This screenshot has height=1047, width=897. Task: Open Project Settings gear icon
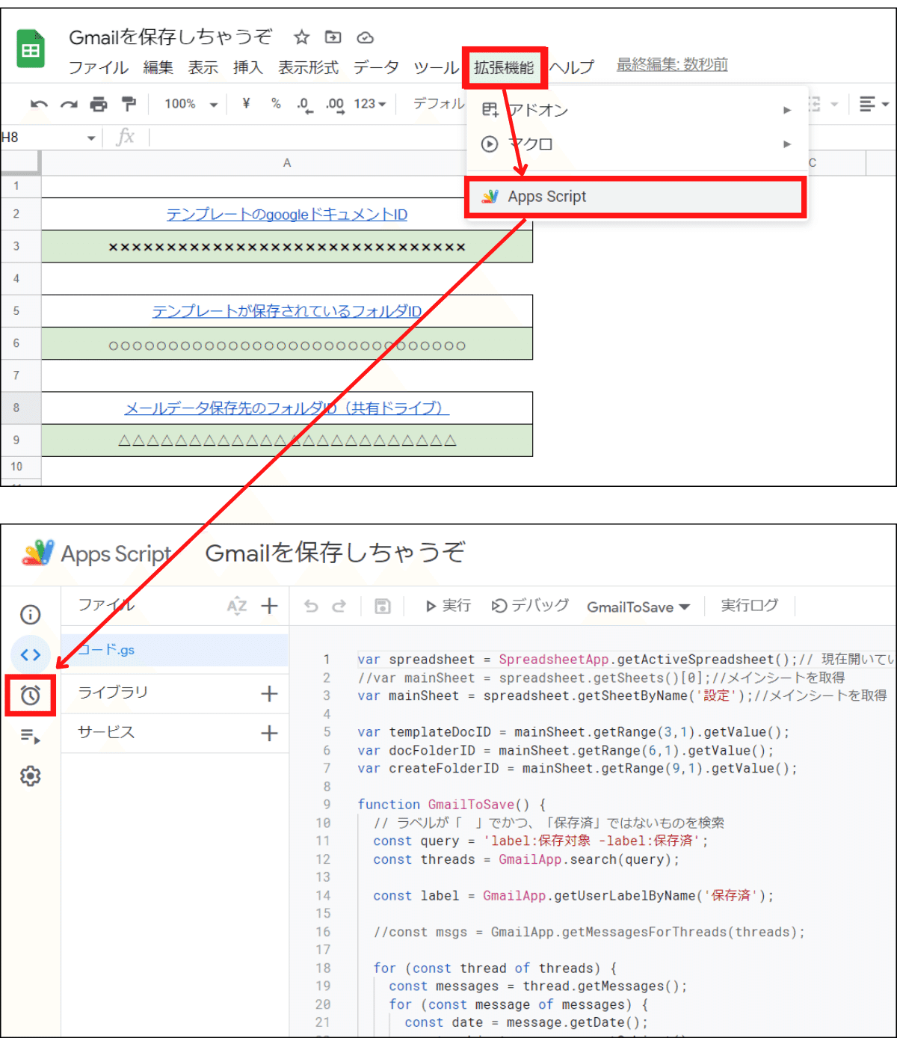click(x=30, y=776)
